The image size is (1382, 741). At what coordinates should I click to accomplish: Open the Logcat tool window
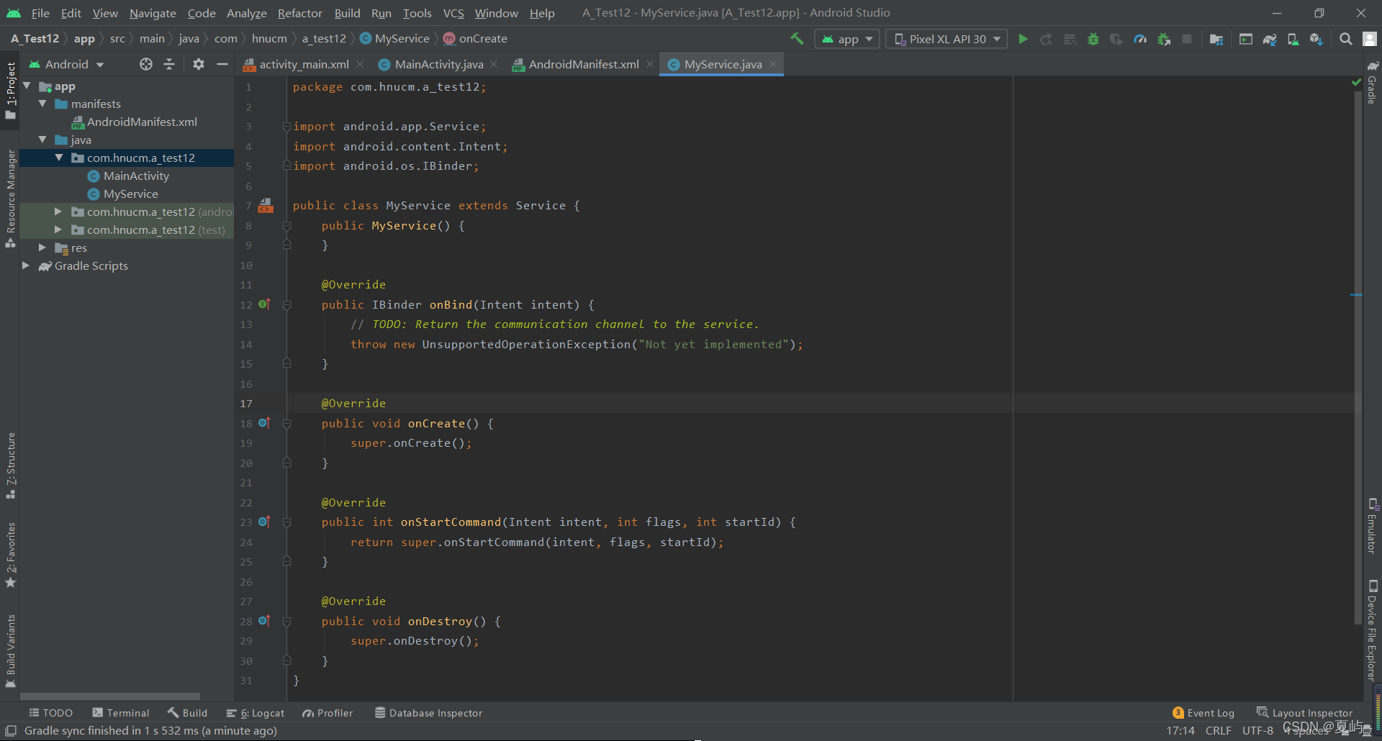click(x=255, y=713)
